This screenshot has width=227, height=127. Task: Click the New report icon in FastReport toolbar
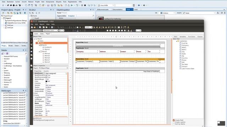[32, 27]
